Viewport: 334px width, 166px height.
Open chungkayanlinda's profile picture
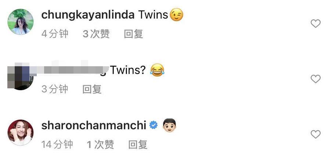point(21,22)
